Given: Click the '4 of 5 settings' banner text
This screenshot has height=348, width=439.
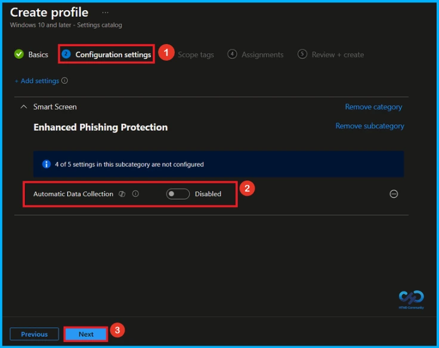Looking at the screenshot, I should 129,164.
